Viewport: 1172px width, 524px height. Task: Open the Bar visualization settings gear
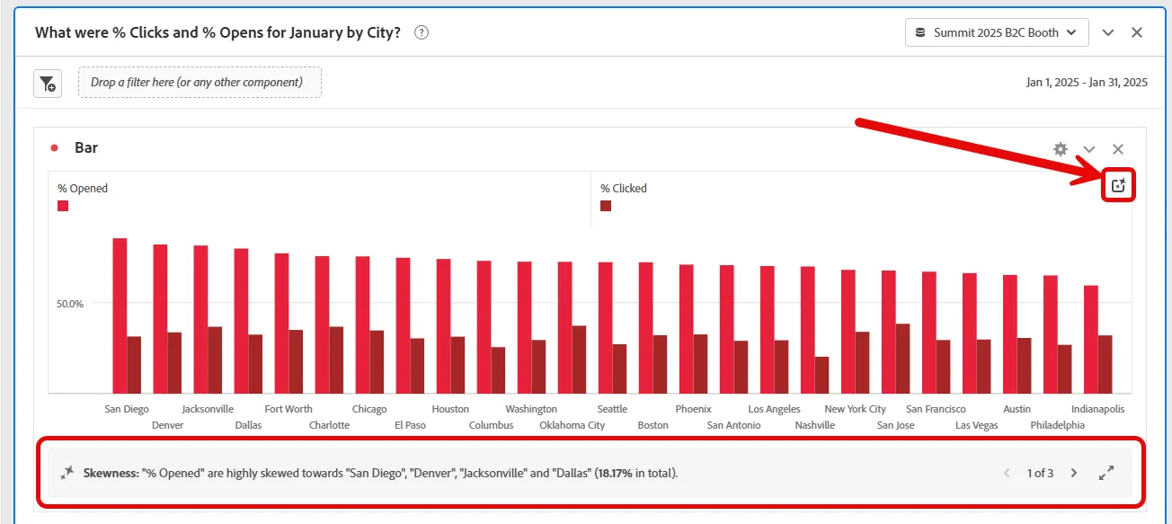(1061, 149)
